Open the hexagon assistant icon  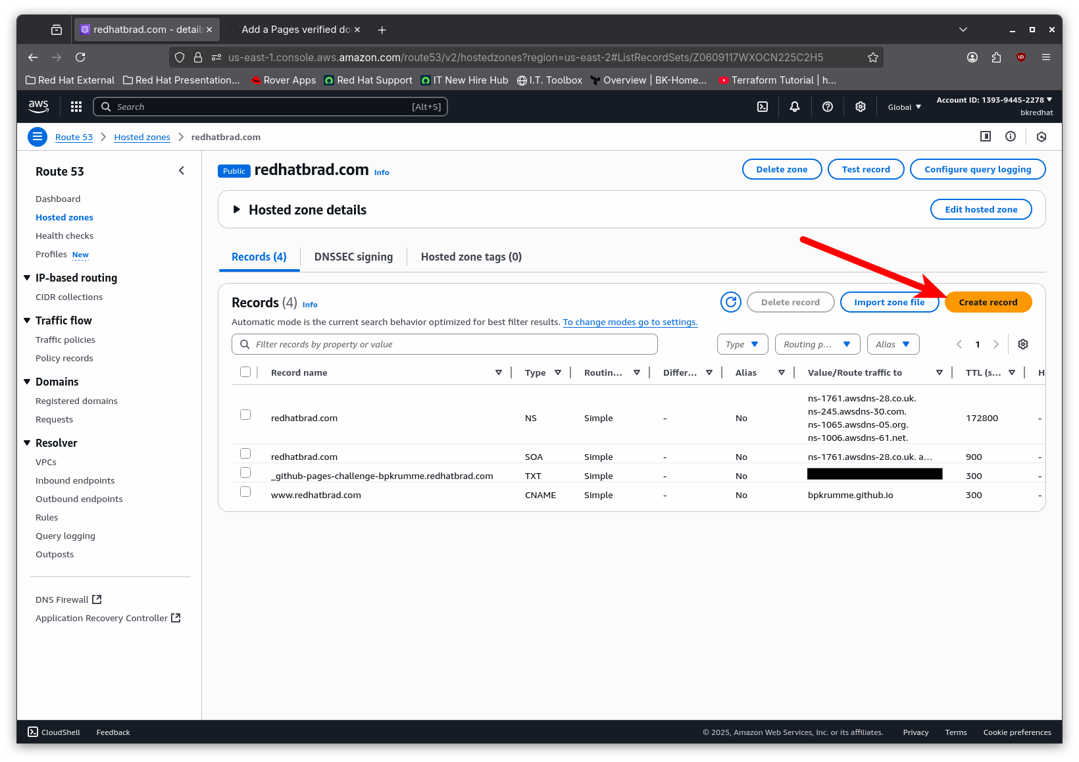point(1041,137)
